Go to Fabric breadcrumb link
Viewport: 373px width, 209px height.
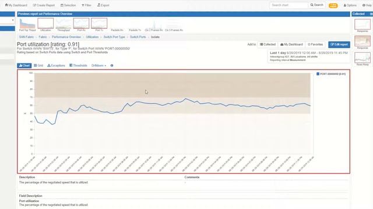(43, 37)
